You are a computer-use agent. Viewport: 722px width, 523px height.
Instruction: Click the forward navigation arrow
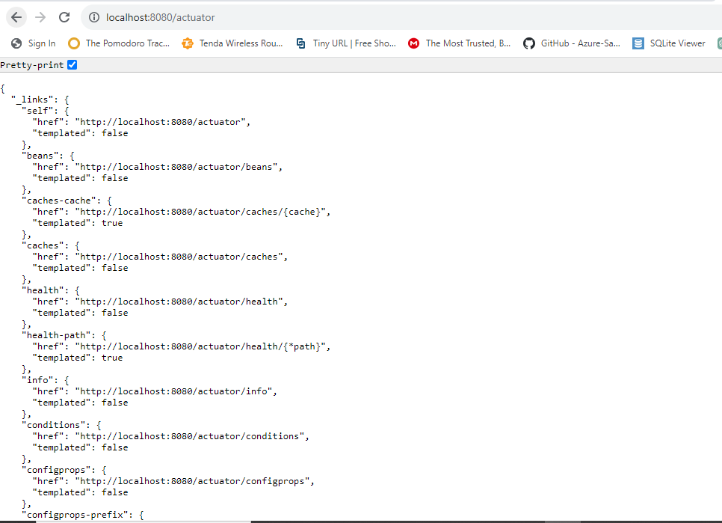click(41, 16)
